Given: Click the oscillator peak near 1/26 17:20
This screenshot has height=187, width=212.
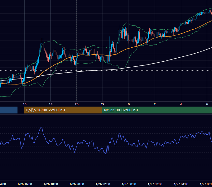Looking at the screenshot, I should [x=42, y=127].
